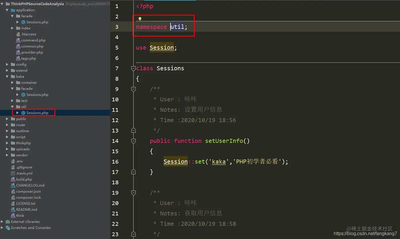Expand the Scratches and Consoles node arrow
The height and width of the screenshot is (239, 400).
pos(2,228)
